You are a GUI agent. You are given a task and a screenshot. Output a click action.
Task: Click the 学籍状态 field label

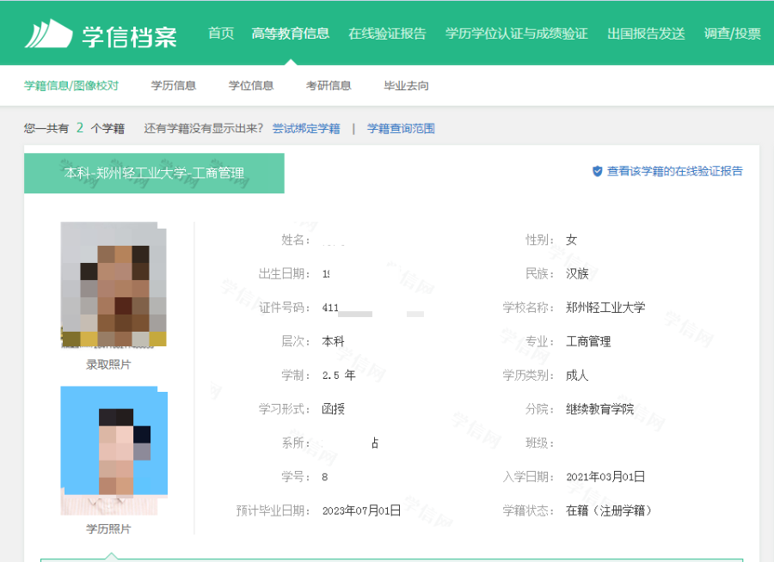coord(528,510)
